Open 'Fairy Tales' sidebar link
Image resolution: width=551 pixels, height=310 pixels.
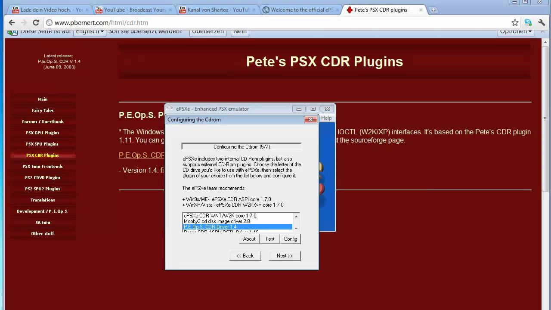[x=43, y=111]
